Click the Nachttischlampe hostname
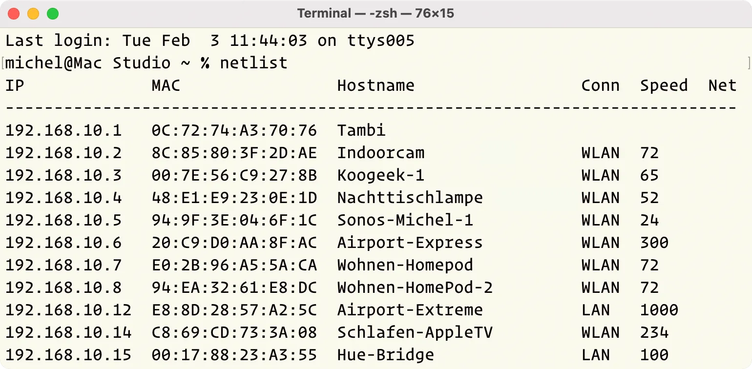This screenshot has height=369, width=752. [x=410, y=198]
